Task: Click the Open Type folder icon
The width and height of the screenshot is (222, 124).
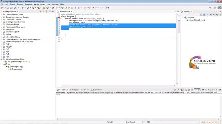Action: (x=53, y=8)
